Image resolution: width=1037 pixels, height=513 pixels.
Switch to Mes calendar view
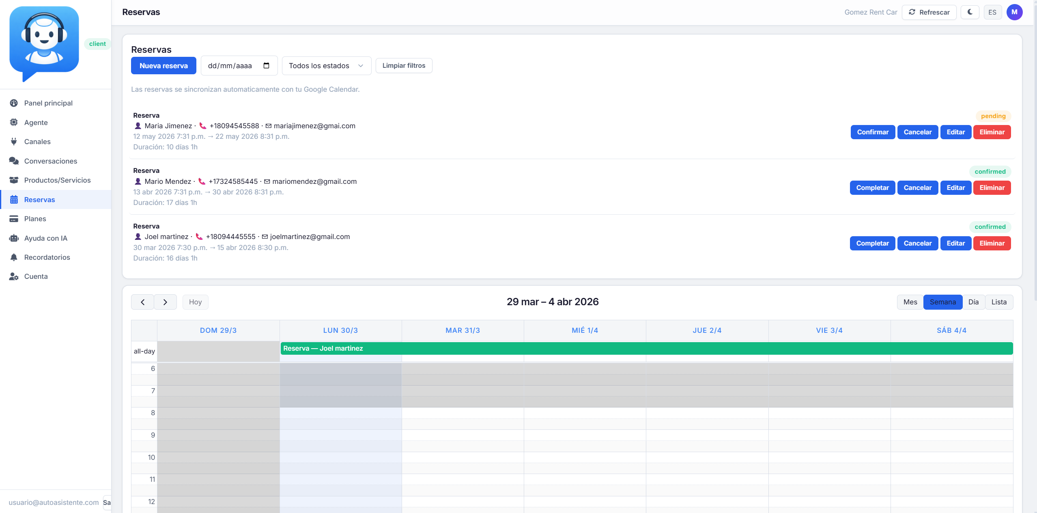pyautogui.click(x=910, y=302)
